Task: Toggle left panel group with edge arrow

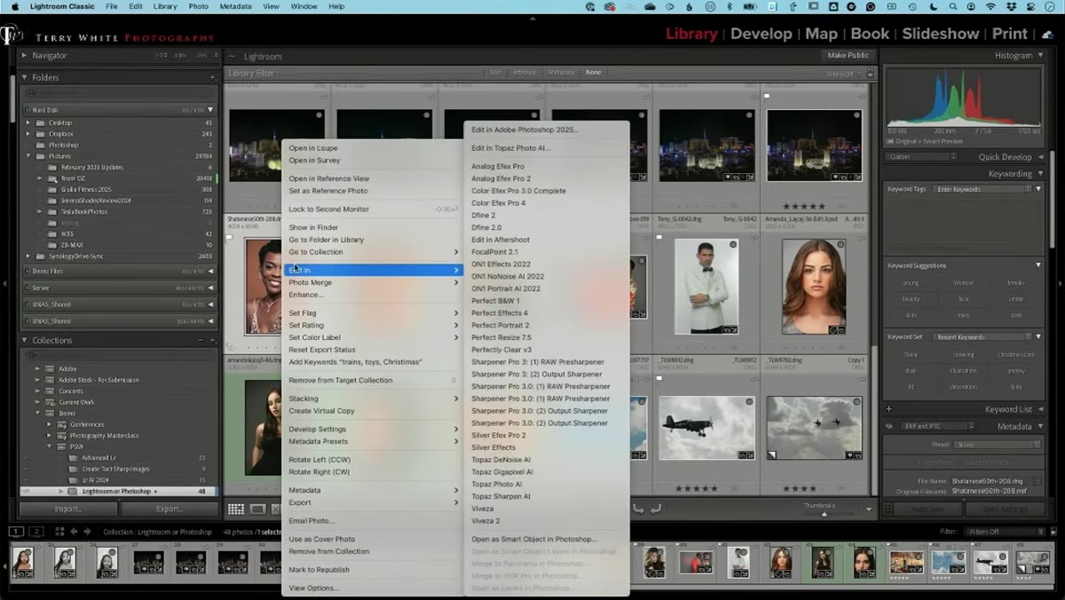Action: point(5,285)
